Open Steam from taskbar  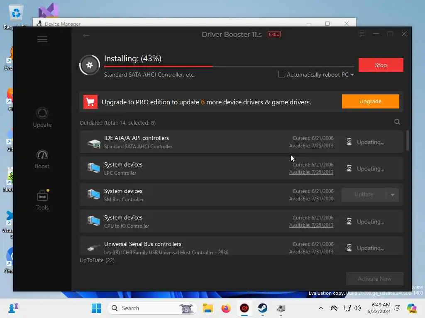point(262,308)
